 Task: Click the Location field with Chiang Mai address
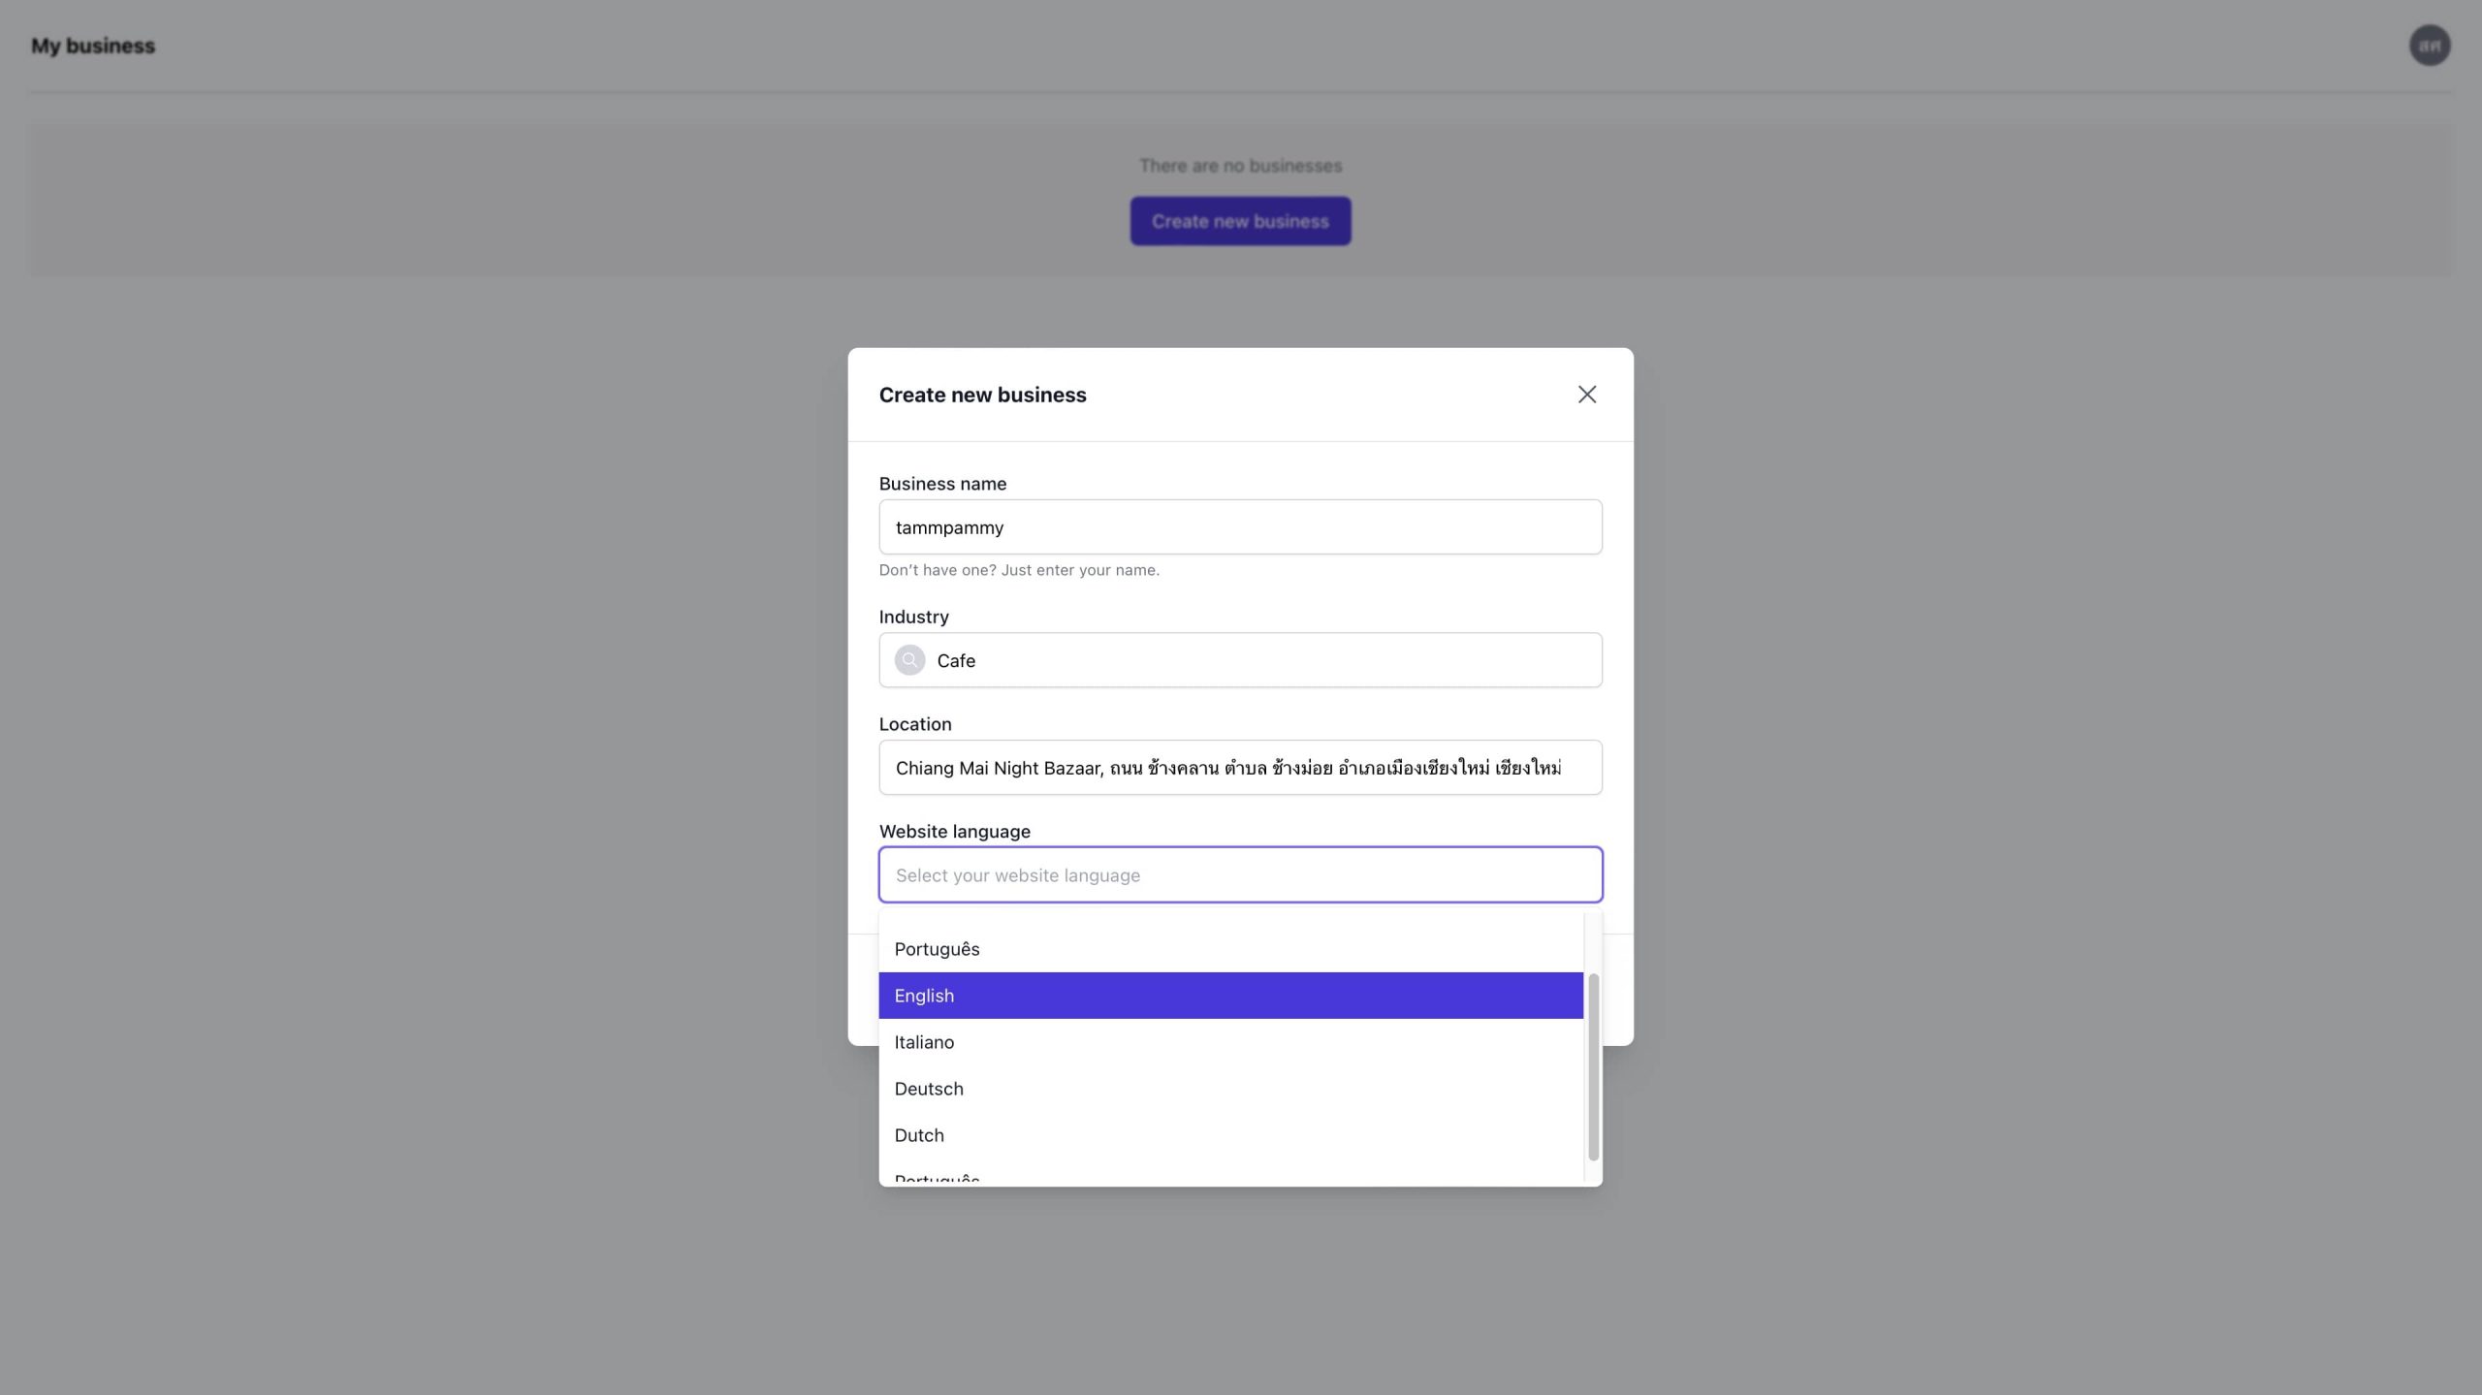coord(1240,768)
